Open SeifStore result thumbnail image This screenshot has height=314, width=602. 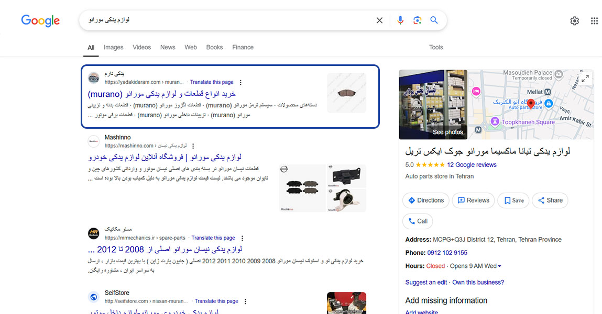(x=346, y=303)
